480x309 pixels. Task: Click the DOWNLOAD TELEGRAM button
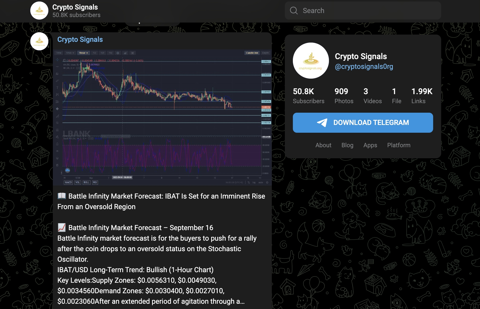pos(363,123)
